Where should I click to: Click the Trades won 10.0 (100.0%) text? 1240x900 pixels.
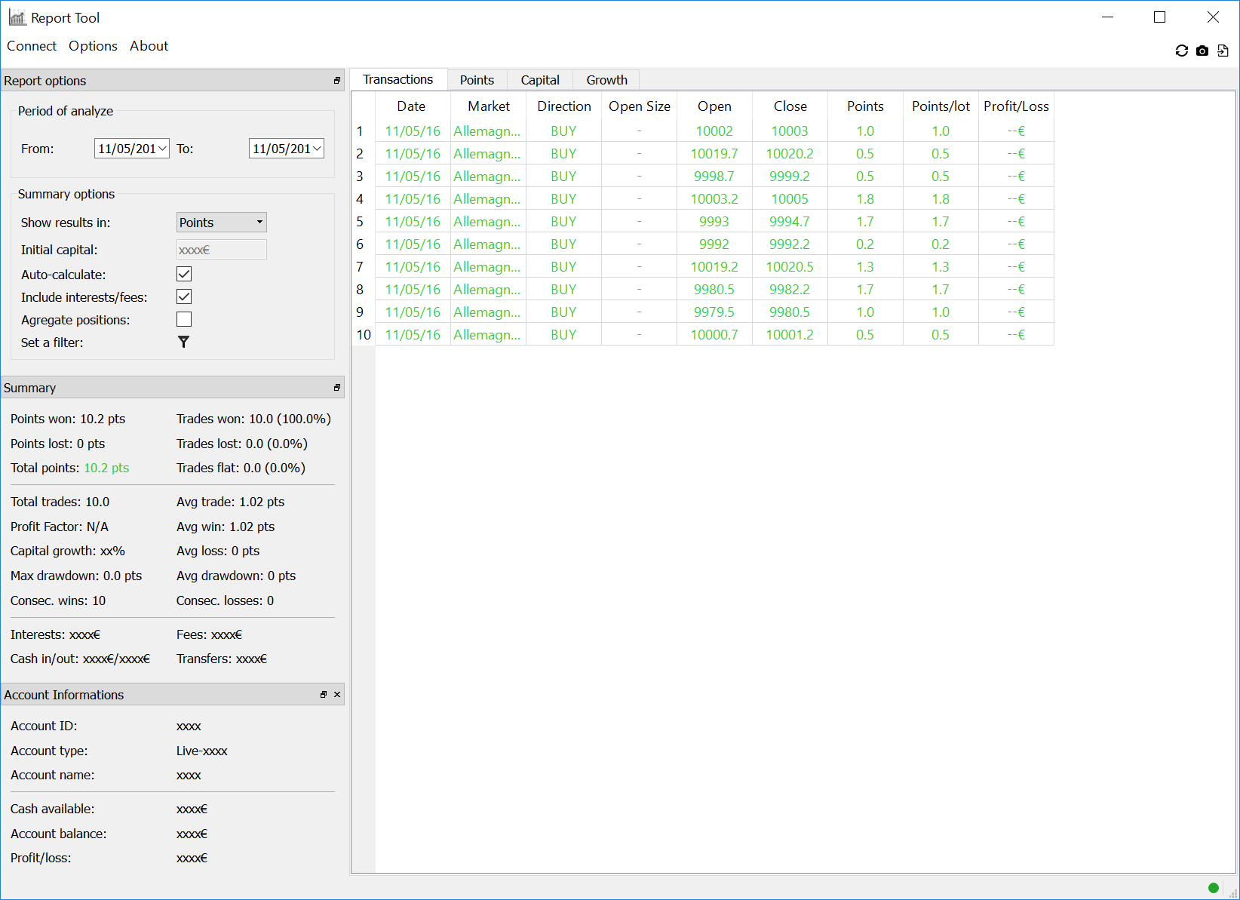click(x=253, y=419)
